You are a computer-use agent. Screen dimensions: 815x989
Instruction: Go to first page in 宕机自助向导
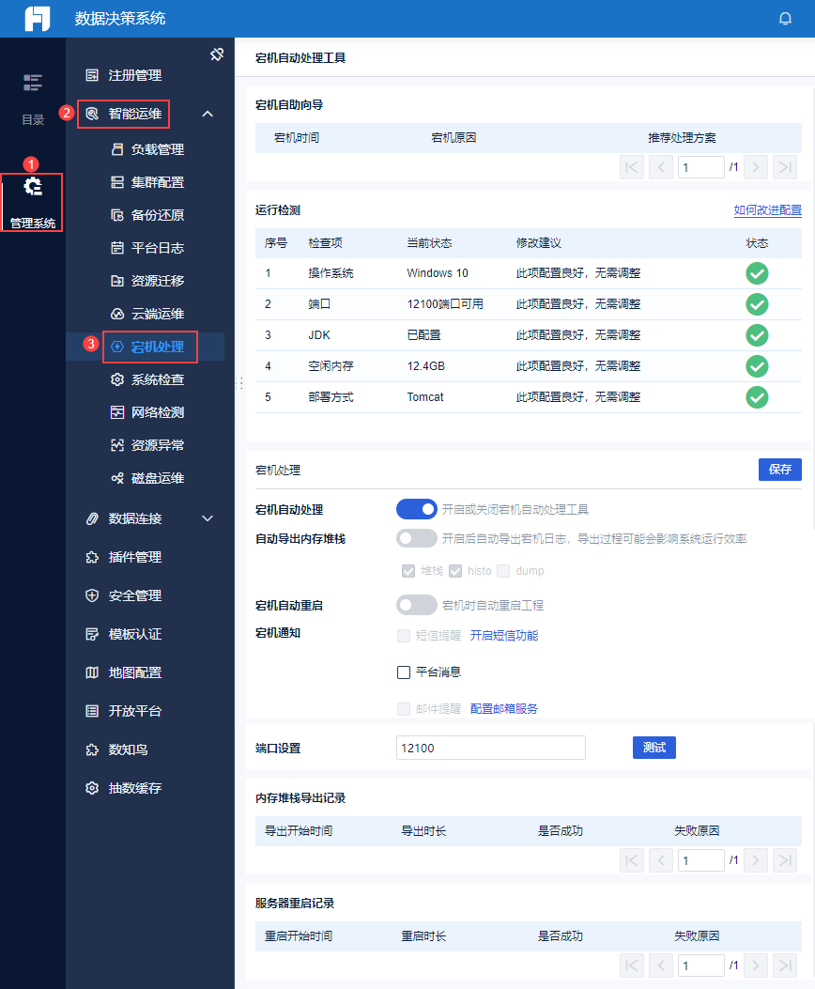pyautogui.click(x=632, y=167)
